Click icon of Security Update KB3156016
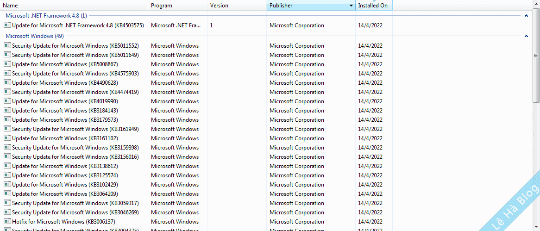Viewport: 540px width, 231px height. point(7,156)
